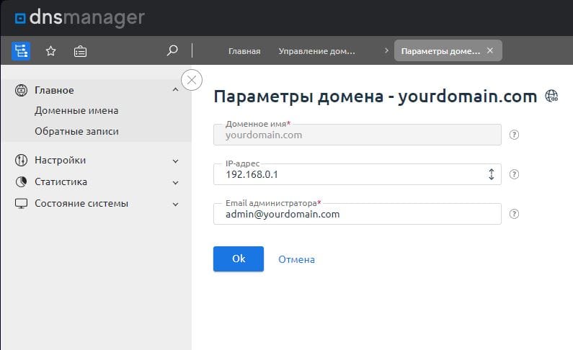Focus the IP-адрес input field
Viewport: 573px width, 350px height.
click(x=357, y=174)
